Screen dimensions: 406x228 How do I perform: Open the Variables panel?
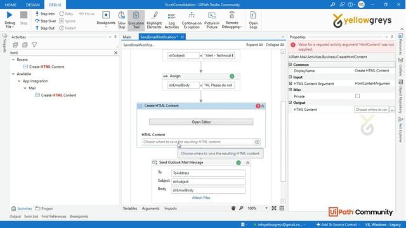(130, 208)
